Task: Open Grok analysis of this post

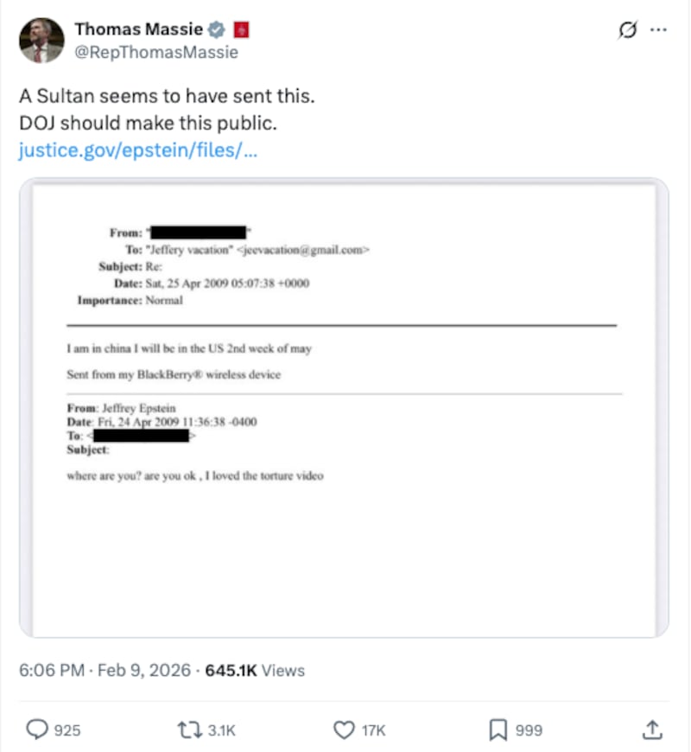Action: 627,29
